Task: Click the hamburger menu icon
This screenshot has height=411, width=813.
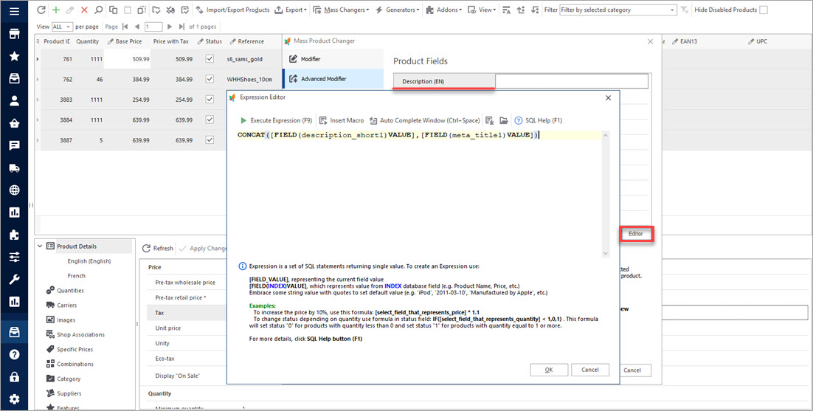Action: (x=14, y=10)
